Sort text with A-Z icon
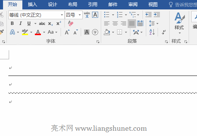197x136 pixels. click(152, 32)
